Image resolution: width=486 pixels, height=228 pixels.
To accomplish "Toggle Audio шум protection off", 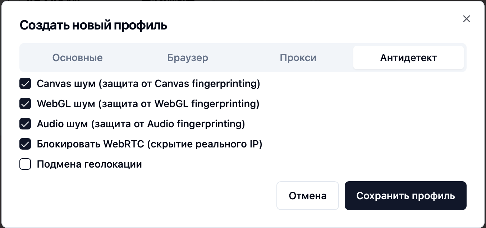I will pos(25,124).
